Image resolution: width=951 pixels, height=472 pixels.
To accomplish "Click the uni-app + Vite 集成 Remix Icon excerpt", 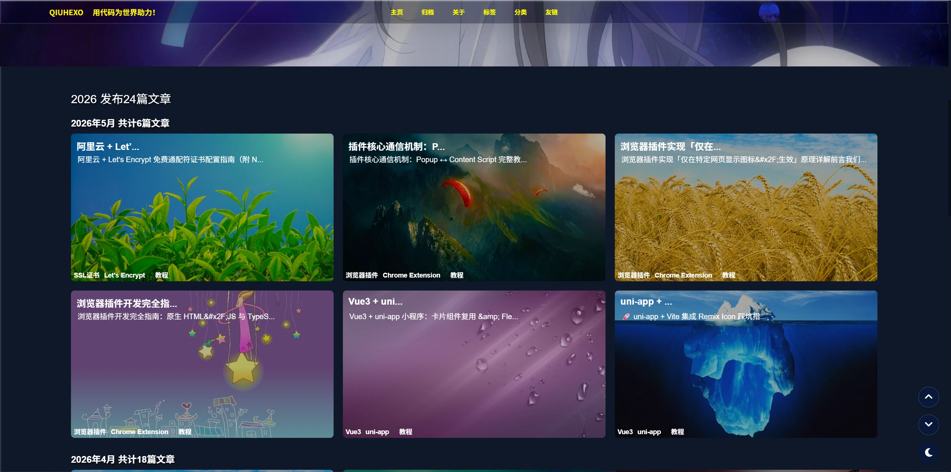I will [694, 317].
